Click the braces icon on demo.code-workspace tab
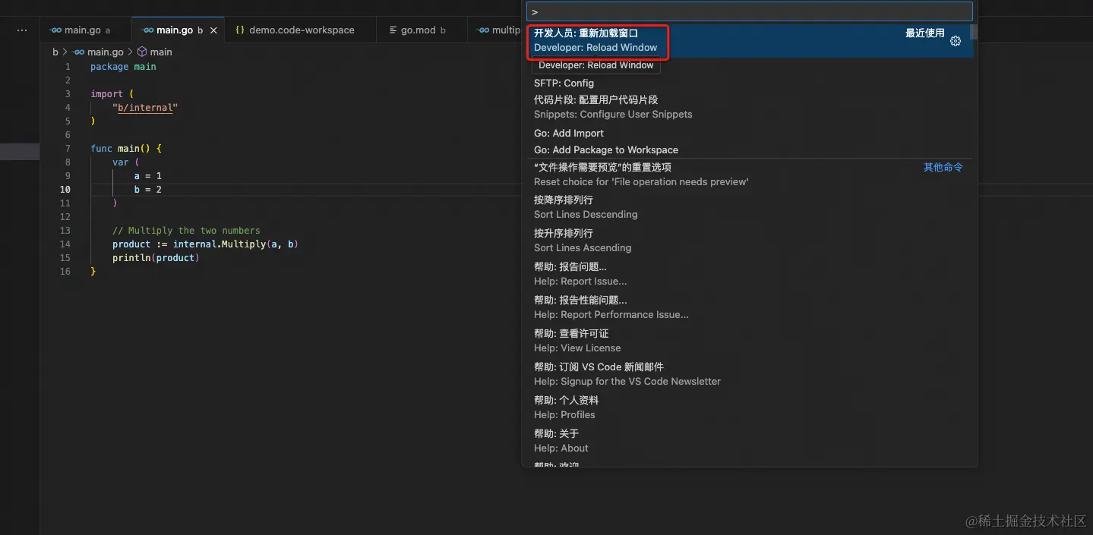Screen dimensions: 1093x535 click(240, 30)
